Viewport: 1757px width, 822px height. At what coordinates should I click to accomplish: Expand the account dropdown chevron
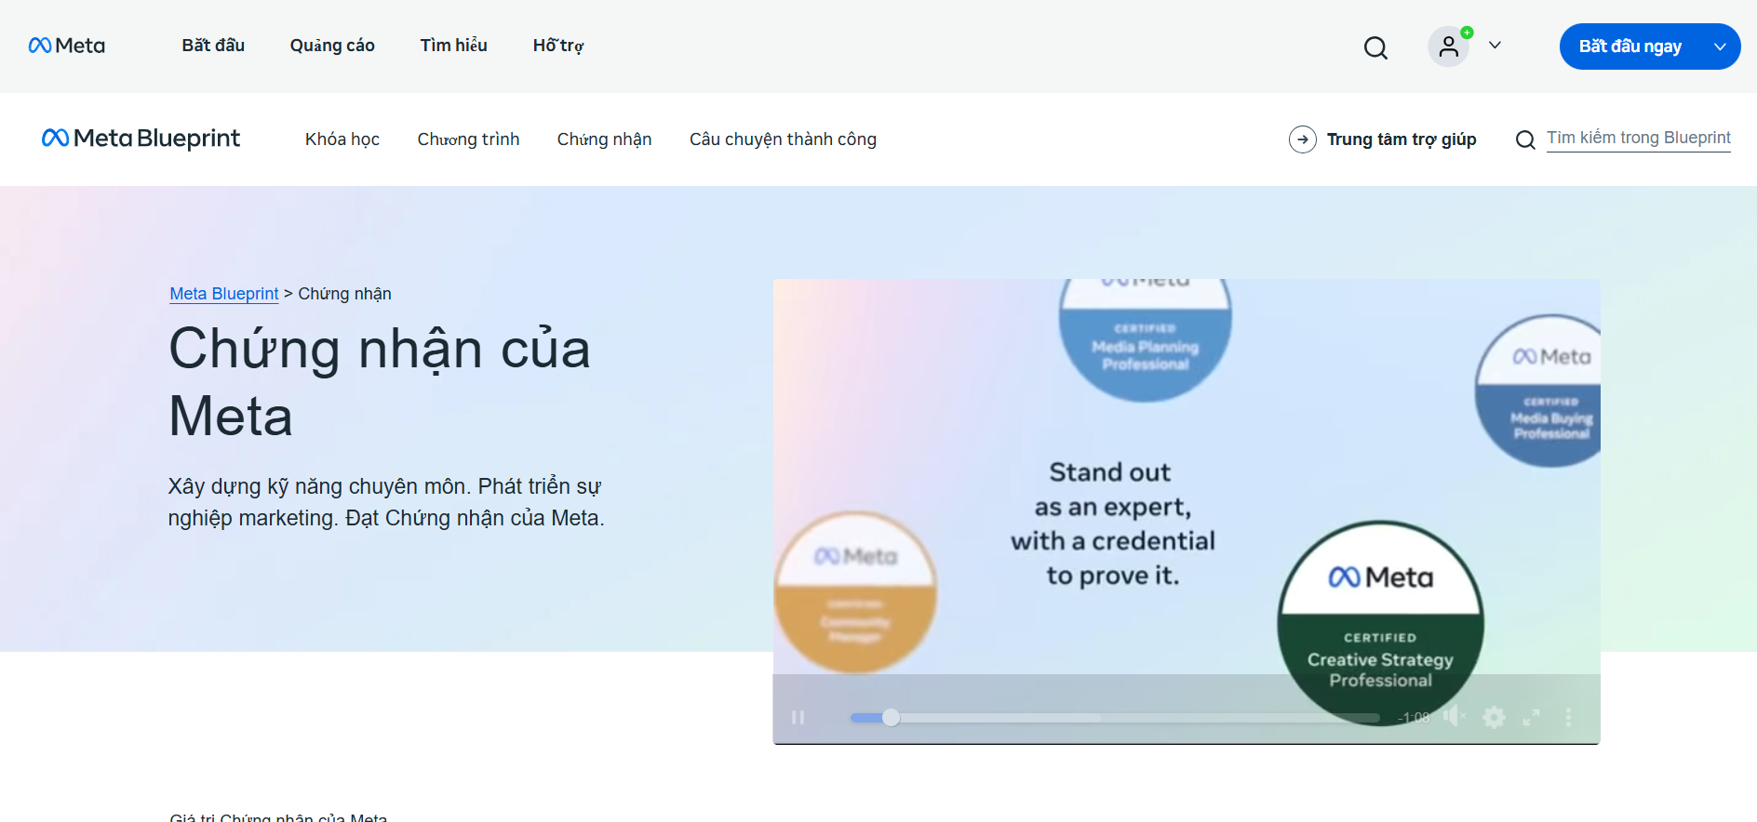1495,46
